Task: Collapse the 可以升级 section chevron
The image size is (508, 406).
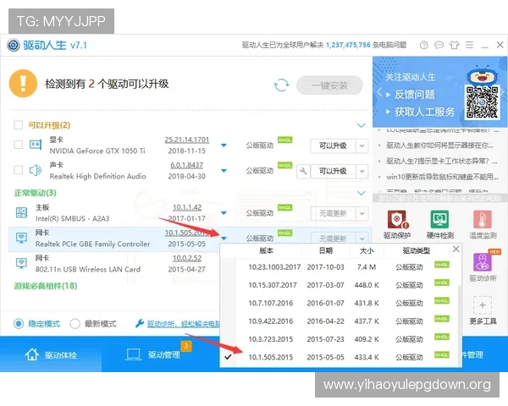Action: pyautogui.click(x=362, y=125)
